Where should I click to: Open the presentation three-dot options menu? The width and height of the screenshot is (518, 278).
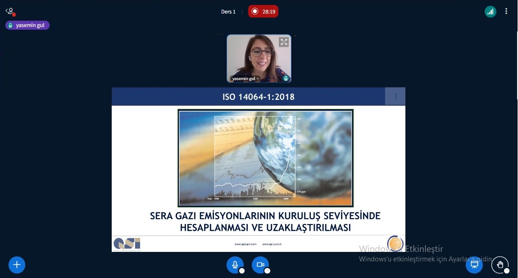[x=395, y=96]
